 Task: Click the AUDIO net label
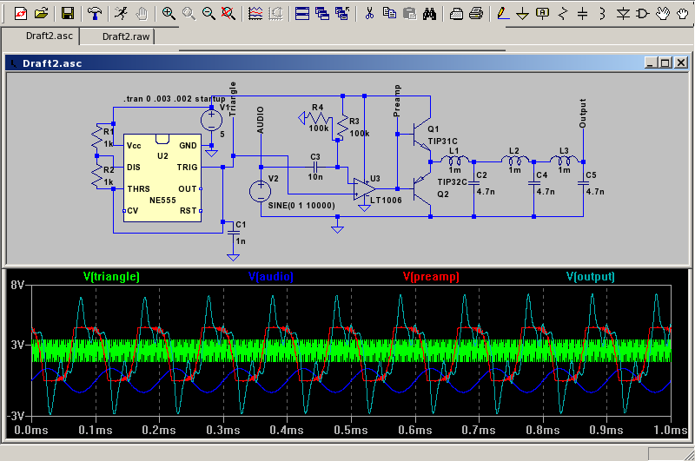[x=260, y=121]
